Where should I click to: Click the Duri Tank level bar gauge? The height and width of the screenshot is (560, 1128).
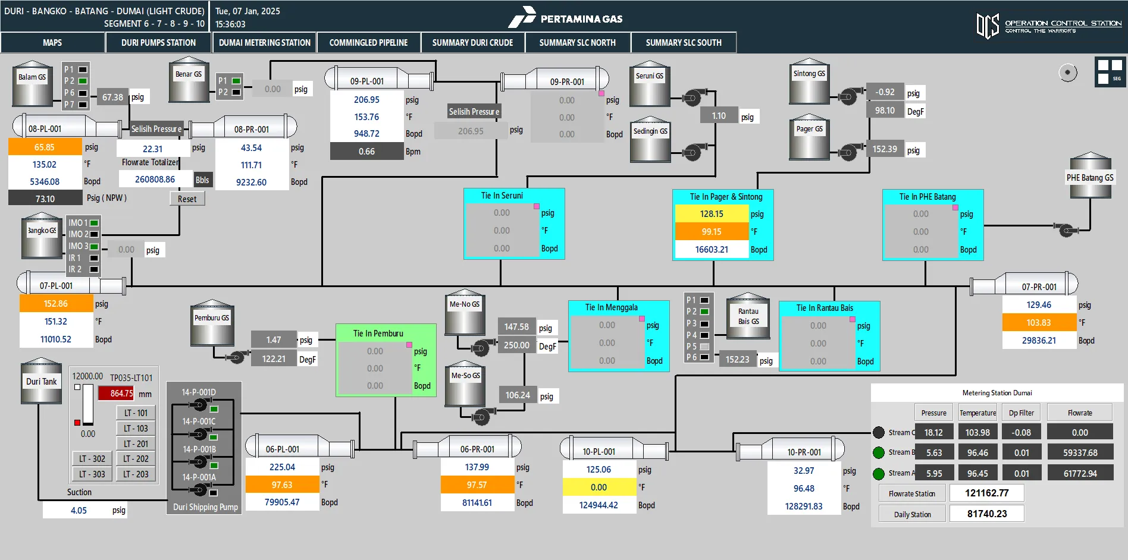[x=88, y=404]
